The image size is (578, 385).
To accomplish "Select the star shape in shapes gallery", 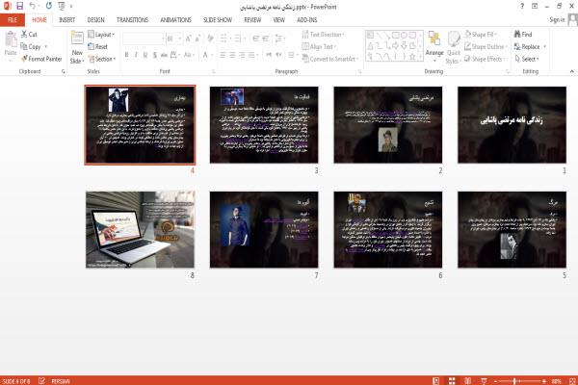I will [x=412, y=57].
